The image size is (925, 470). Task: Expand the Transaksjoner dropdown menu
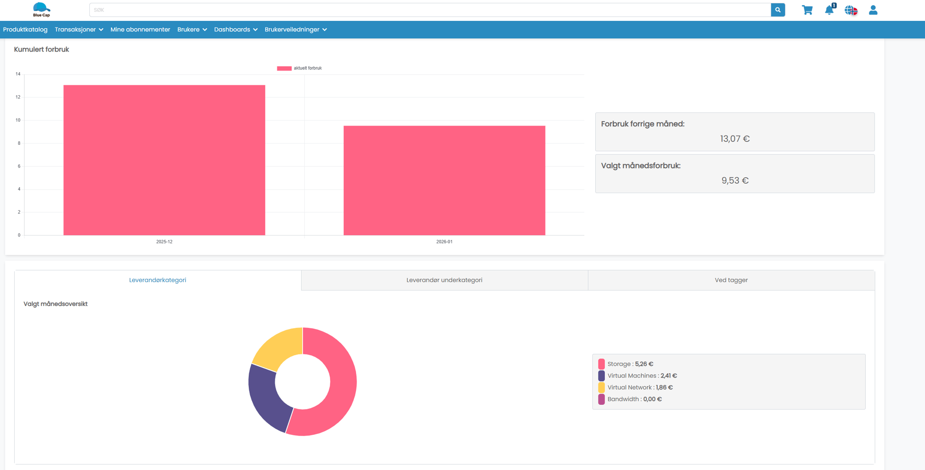tap(79, 30)
